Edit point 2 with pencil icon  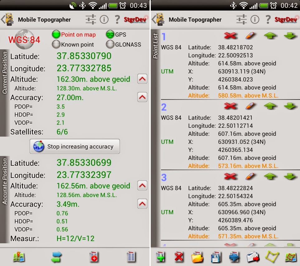coord(250,106)
